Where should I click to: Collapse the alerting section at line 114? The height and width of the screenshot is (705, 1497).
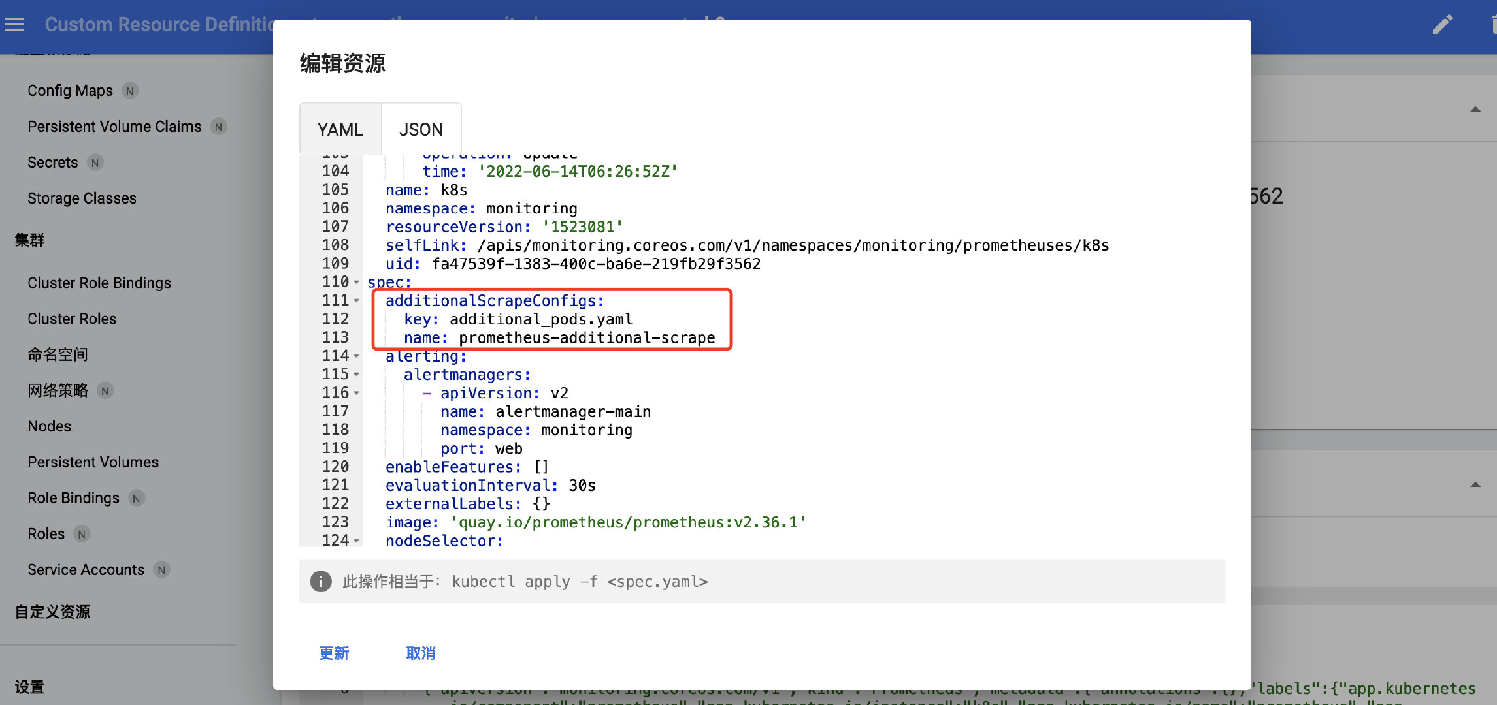(356, 356)
